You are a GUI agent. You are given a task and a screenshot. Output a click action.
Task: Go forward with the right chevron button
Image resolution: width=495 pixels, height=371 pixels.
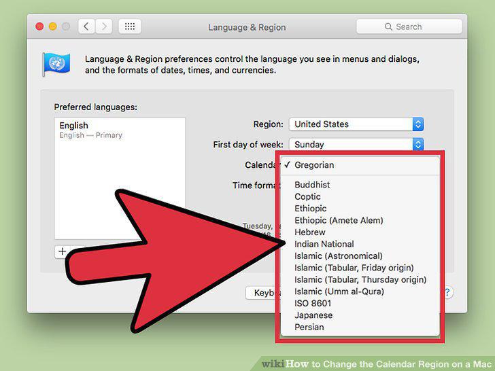click(104, 26)
